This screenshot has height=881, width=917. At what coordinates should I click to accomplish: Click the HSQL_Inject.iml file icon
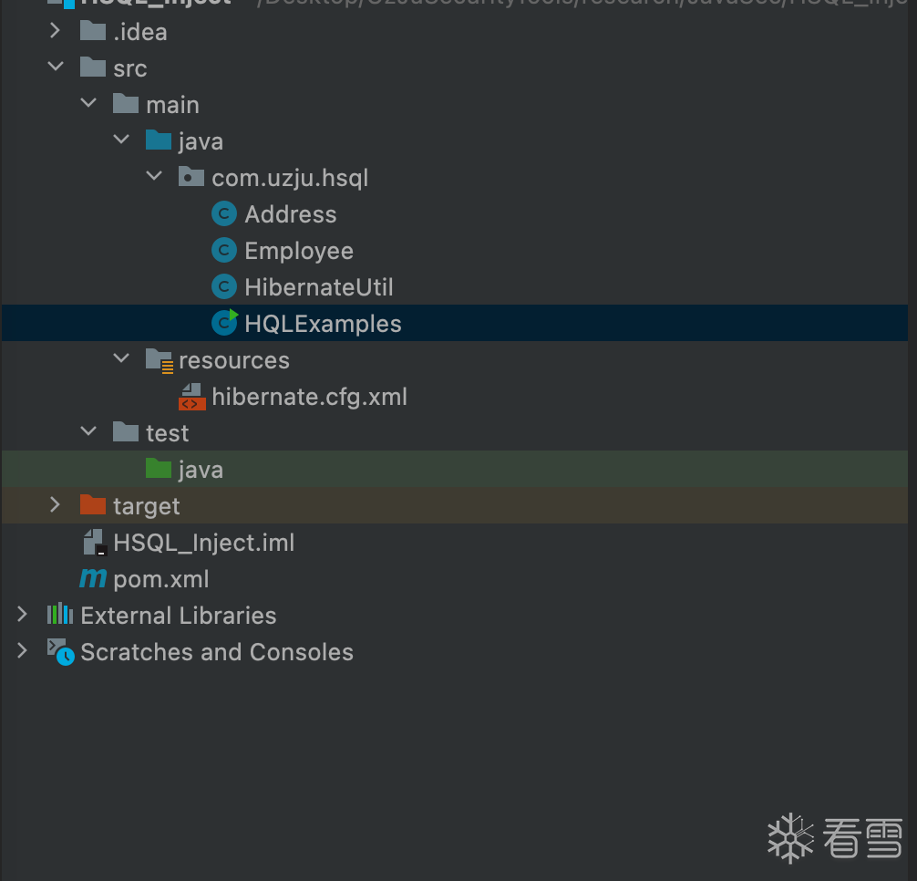(x=94, y=543)
